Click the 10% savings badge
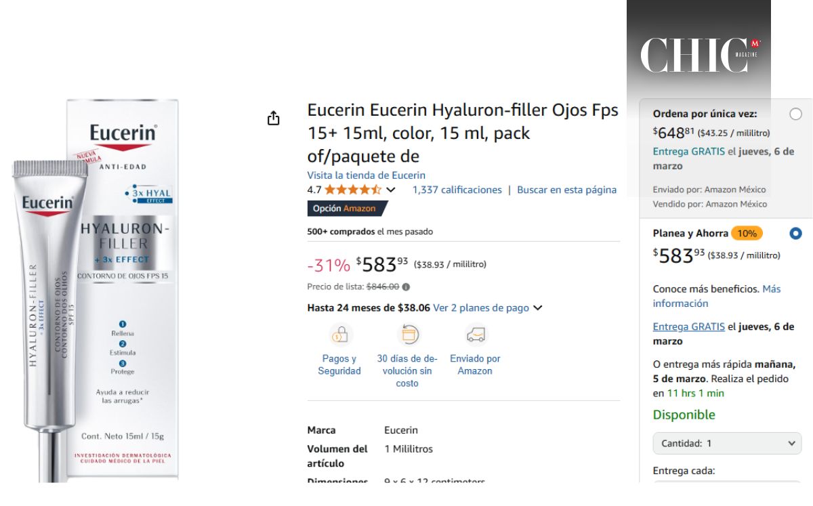The height and width of the screenshot is (506, 813). pos(747,233)
